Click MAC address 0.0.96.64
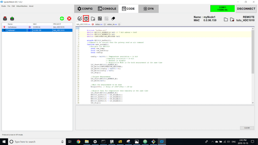258x145 pixels. [x=37, y=27]
